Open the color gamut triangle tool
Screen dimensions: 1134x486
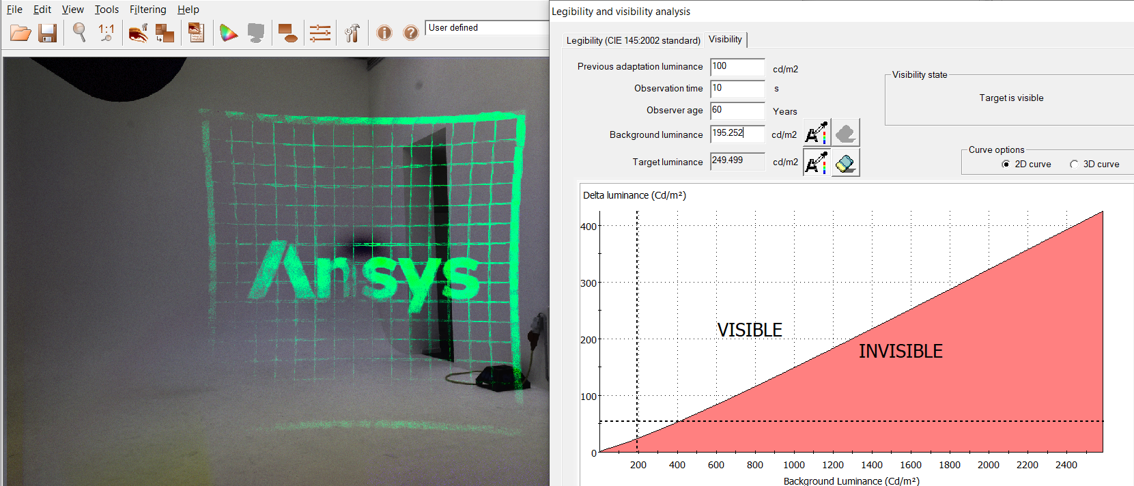click(x=228, y=33)
